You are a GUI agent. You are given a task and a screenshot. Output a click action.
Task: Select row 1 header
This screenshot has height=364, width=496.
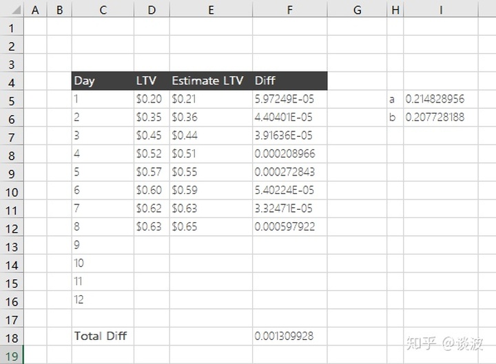coord(12,28)
